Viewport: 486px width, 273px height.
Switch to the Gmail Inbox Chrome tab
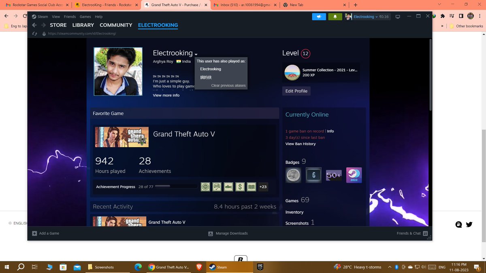(245, 5)
